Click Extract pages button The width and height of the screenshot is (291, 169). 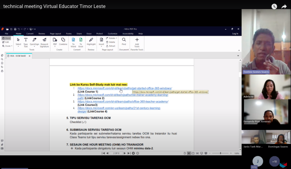click(x=111, y=46)
